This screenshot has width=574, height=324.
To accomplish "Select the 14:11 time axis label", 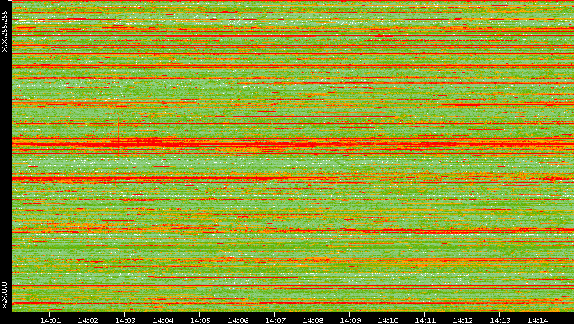I will [x=425, y=320].
